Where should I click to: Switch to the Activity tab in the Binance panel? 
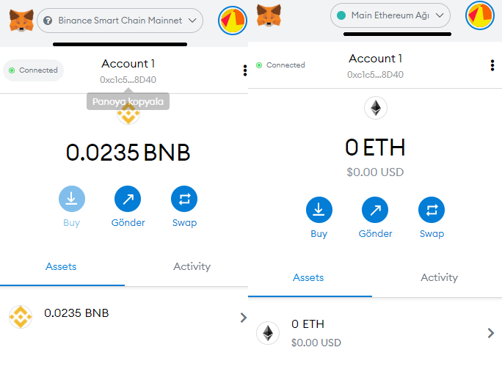[192, 266]
